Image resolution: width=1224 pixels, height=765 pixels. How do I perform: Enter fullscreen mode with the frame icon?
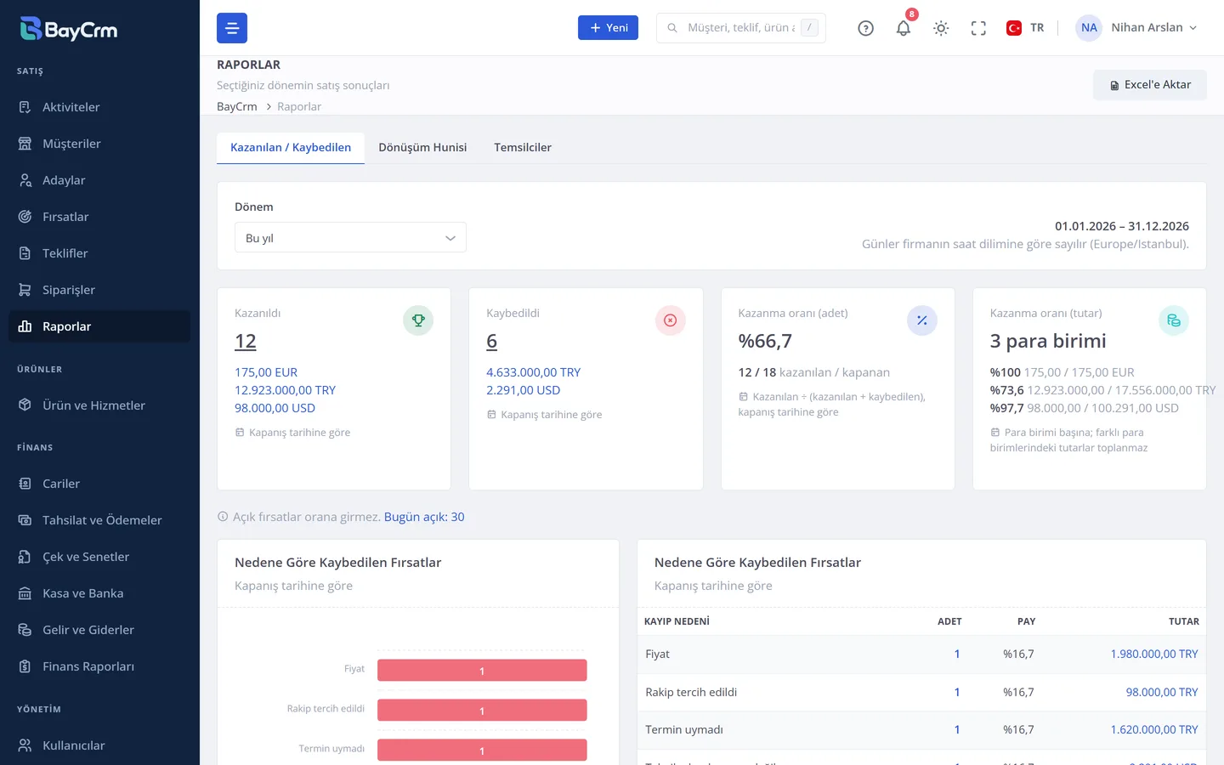click(x=978, y=28)
